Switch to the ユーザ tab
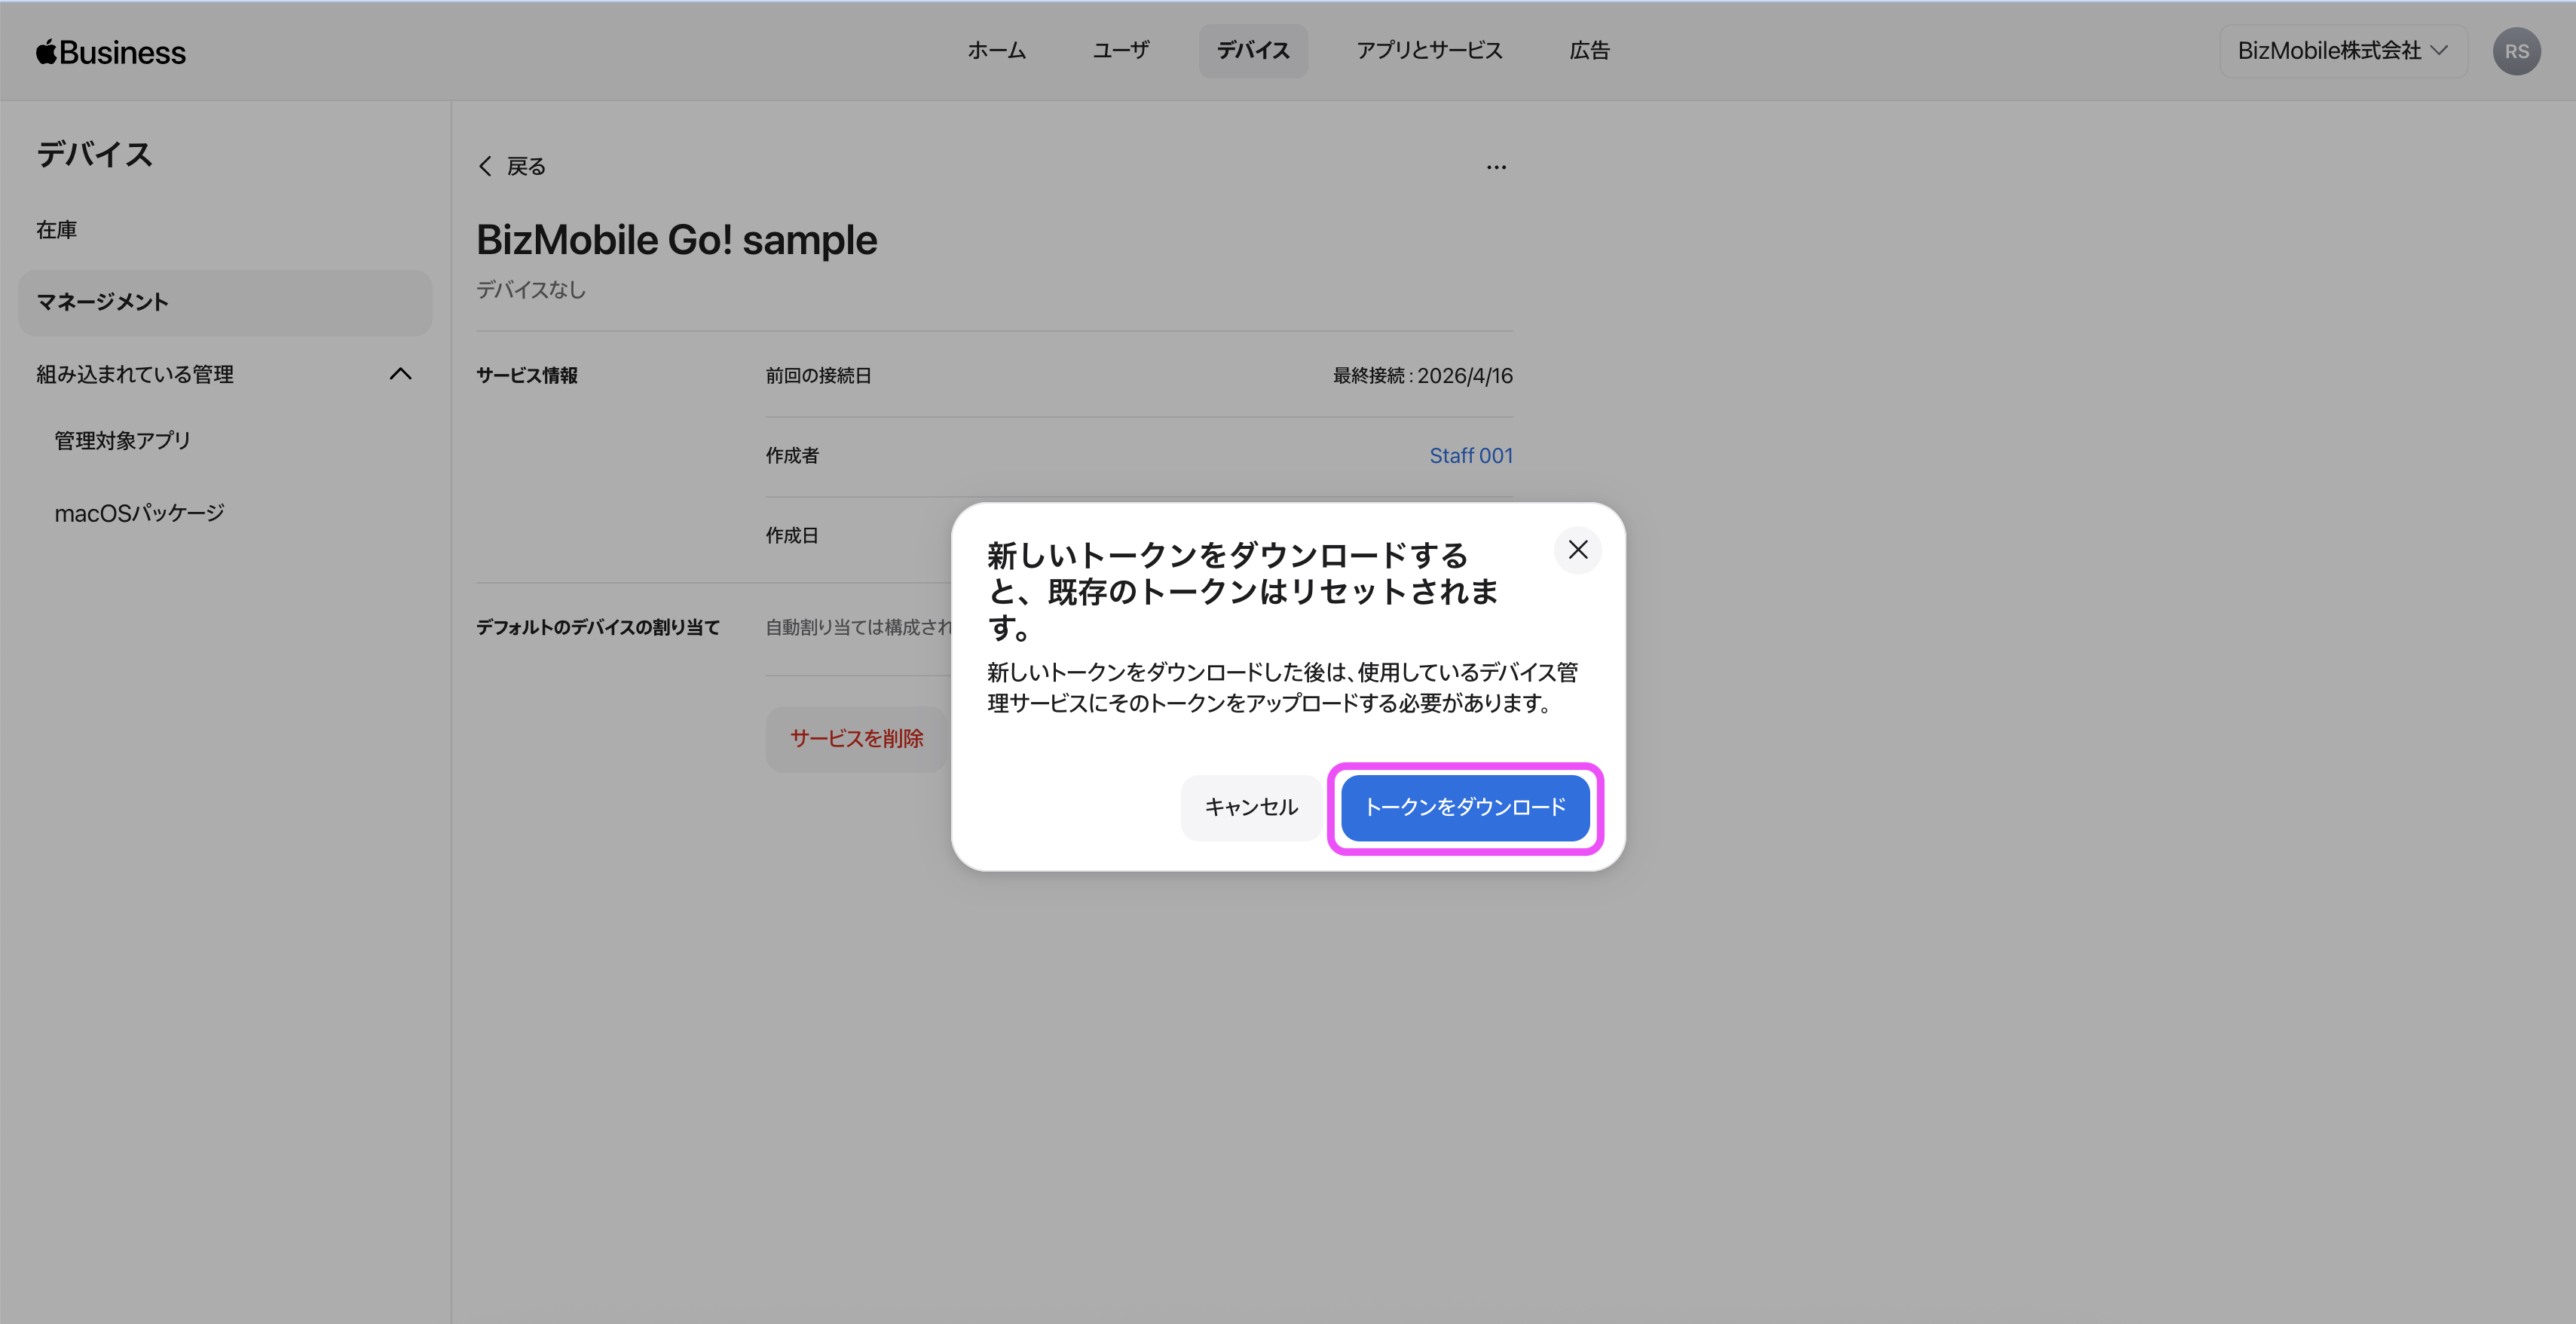This screenshot has width=2576, height=1324. (x=1120, y=51)
